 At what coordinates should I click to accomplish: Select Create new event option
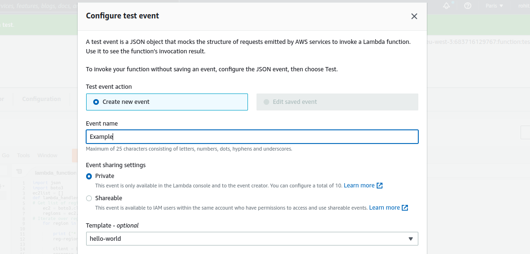tap(167, 102)
